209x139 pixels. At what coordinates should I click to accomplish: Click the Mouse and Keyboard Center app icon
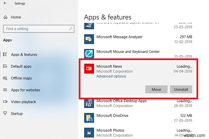point(89,54)
